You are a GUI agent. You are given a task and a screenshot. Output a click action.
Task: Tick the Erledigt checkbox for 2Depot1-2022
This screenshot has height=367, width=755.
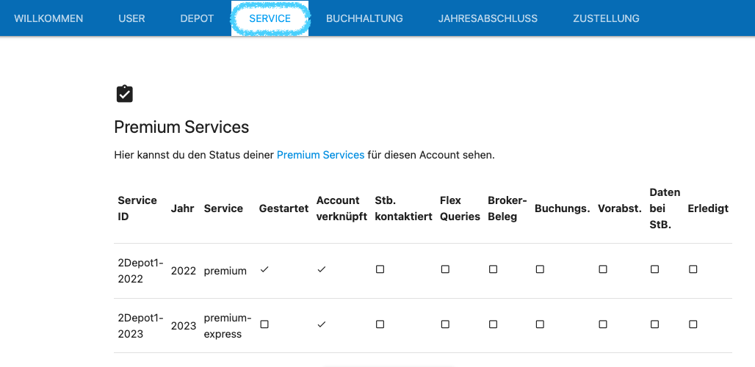[x=693, y=269]
